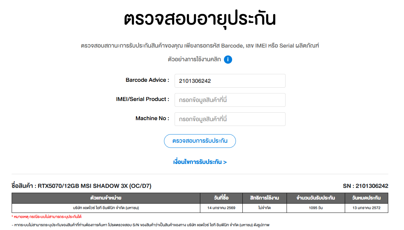Image resolution: width=404 pixels, height=230 pixels.
Task: Click the 1095 วัน warranty days cell
Action: click(315, 208)
